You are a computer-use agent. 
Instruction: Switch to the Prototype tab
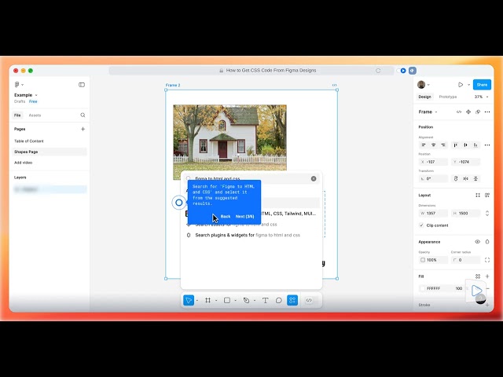(447, 97)
